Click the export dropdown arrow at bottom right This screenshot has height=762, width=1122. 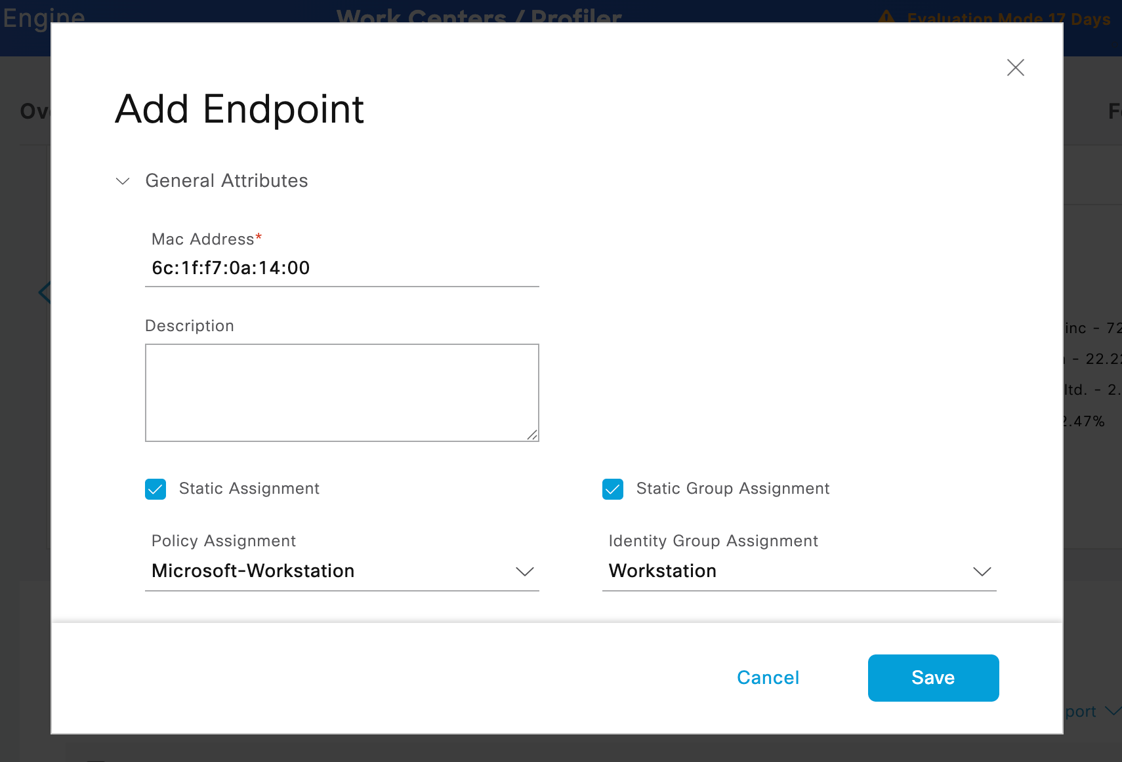tap(1113, 711)
